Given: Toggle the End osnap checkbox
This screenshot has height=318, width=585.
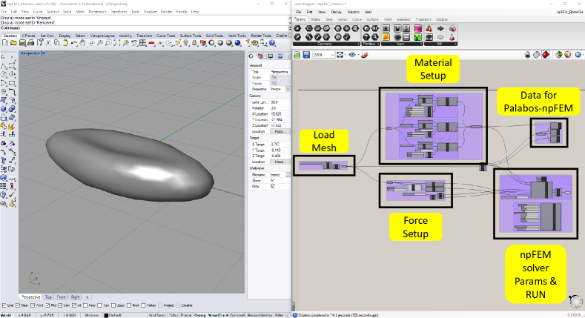Looking at the screenshot, I should 4,305.
